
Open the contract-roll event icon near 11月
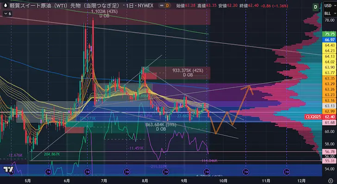(287, 172)
